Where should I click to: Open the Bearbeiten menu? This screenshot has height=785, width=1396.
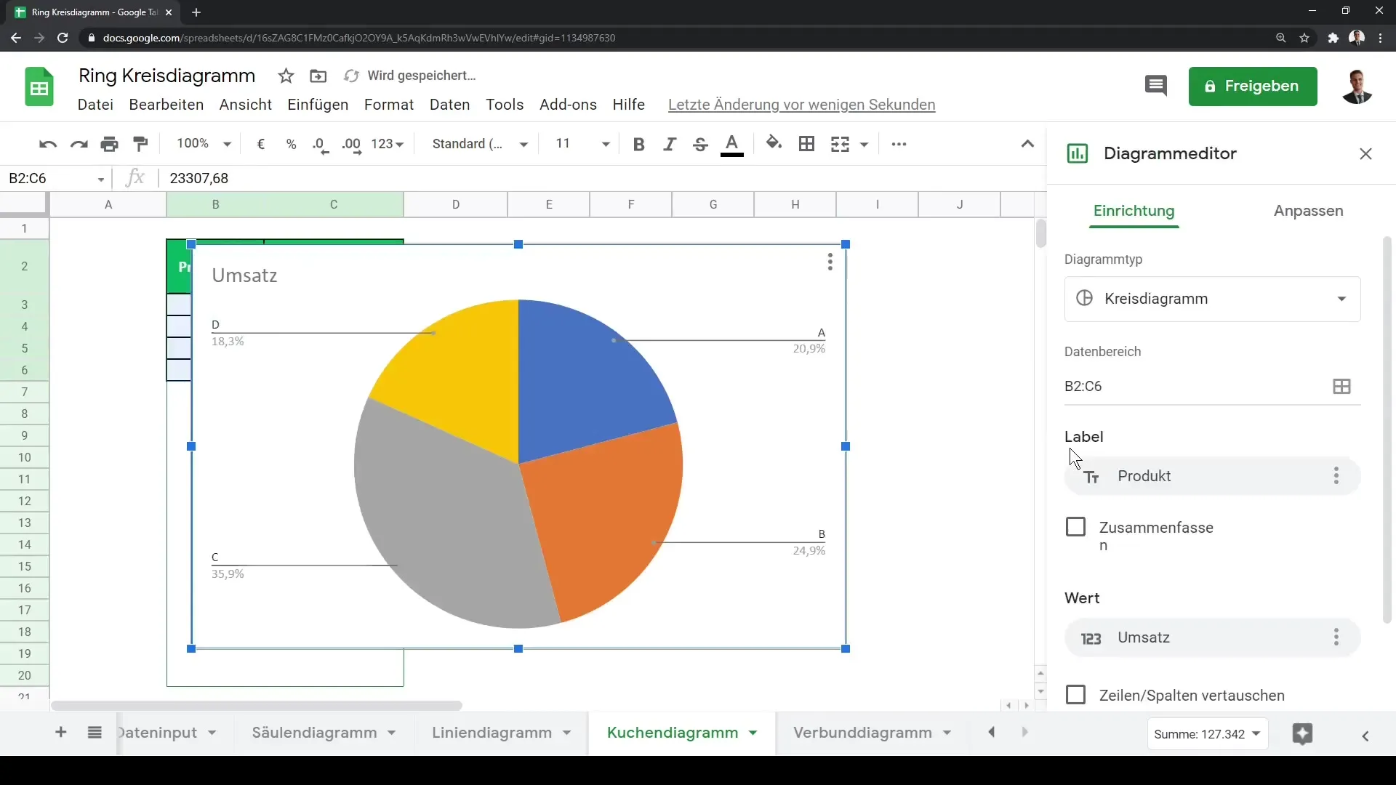coord(166,105)
